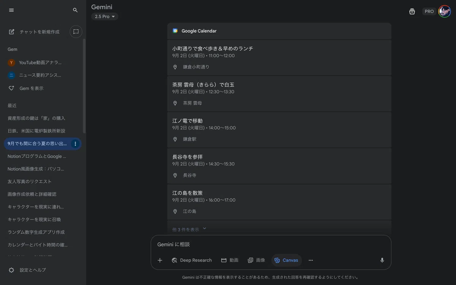456x285 pixels.
Task: Click the PRO badge
Action: (429, 11)
